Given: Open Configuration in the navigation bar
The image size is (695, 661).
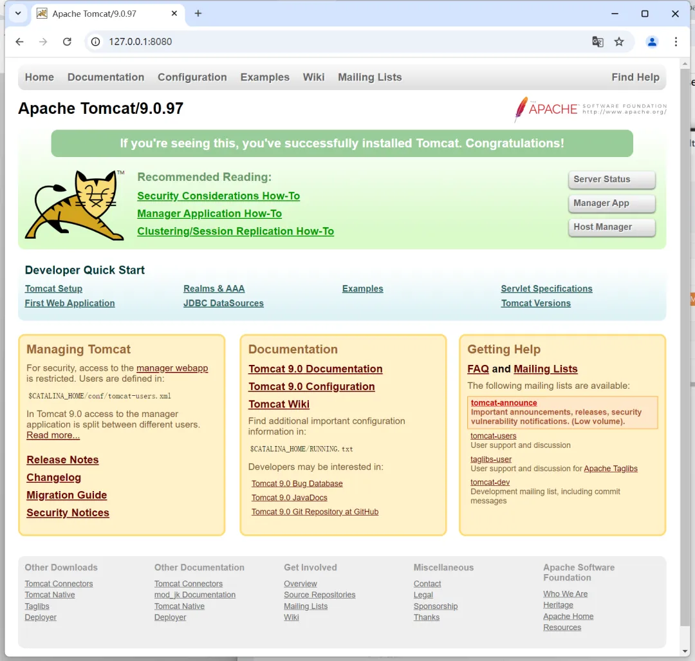Looking at the screenshot, I should point(192,77).
